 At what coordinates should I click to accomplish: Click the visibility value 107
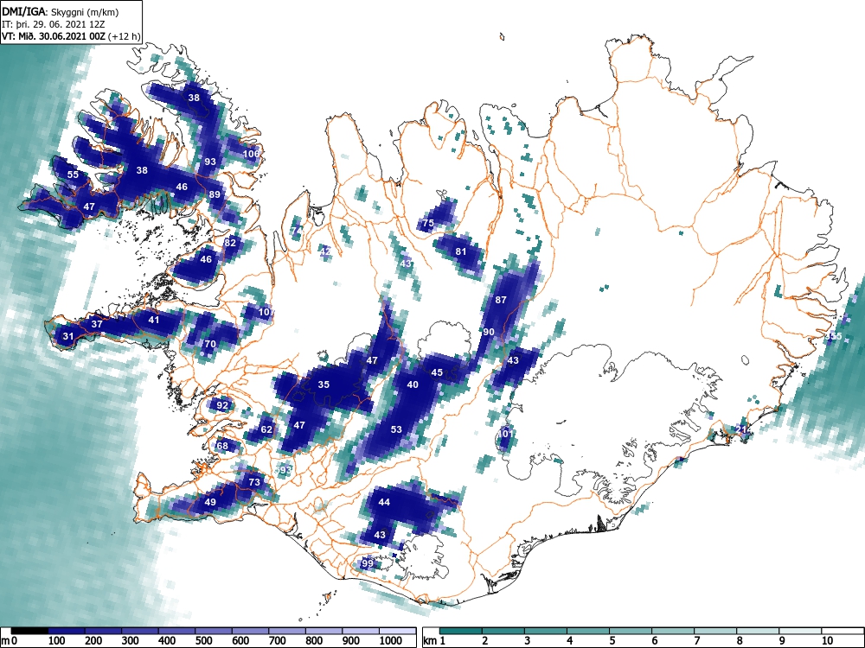click(x=266, y=313)
